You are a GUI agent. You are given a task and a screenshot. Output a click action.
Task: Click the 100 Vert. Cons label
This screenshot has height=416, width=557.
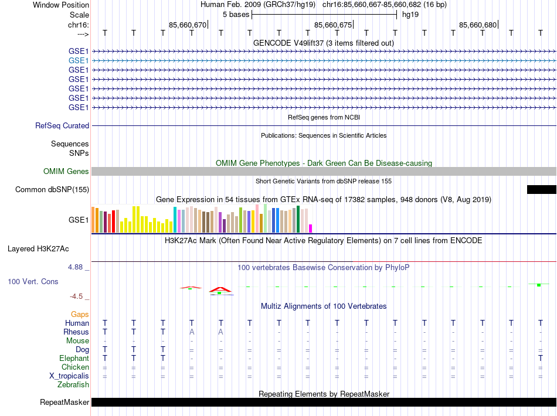pos(33,281)
